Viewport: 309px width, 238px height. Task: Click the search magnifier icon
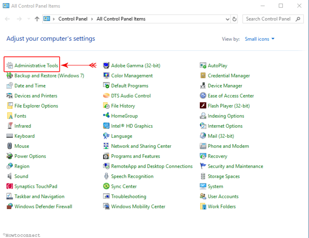coord(298,19)
